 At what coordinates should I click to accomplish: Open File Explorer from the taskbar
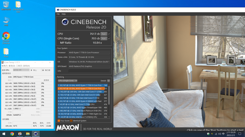pos(28,134)
